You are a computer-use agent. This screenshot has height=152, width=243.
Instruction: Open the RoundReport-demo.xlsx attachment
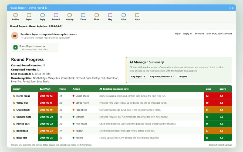coord(35,48)
